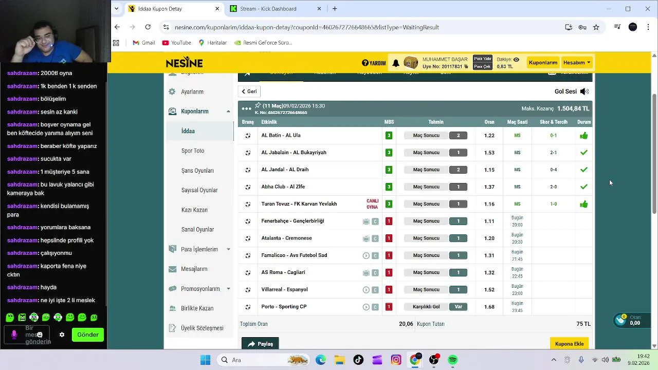Click play icon on Porto - Sporting CP row
This screenshot has width=658, height=370.
click(366, 307)
